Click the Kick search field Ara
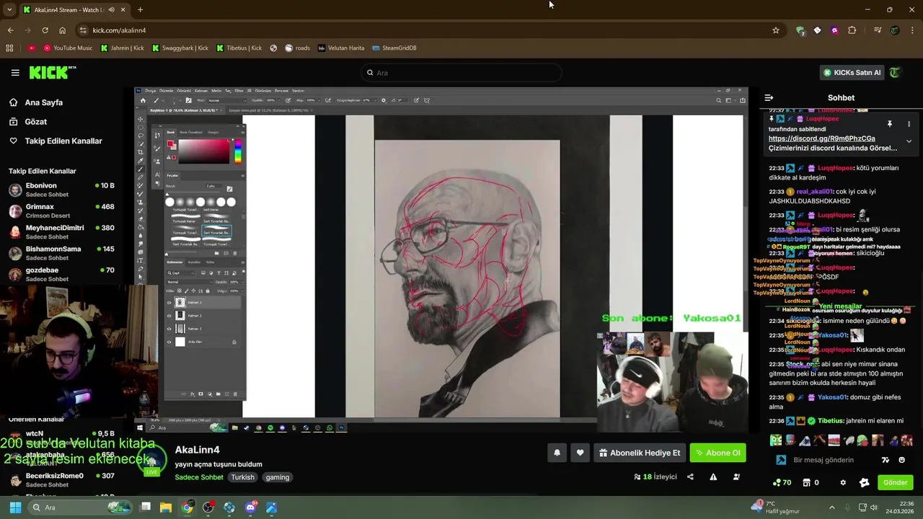The height and width of the screenshot is (519, 923). coord(461,72)
